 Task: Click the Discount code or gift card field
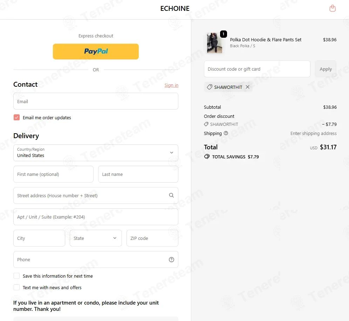pos(257,69)
